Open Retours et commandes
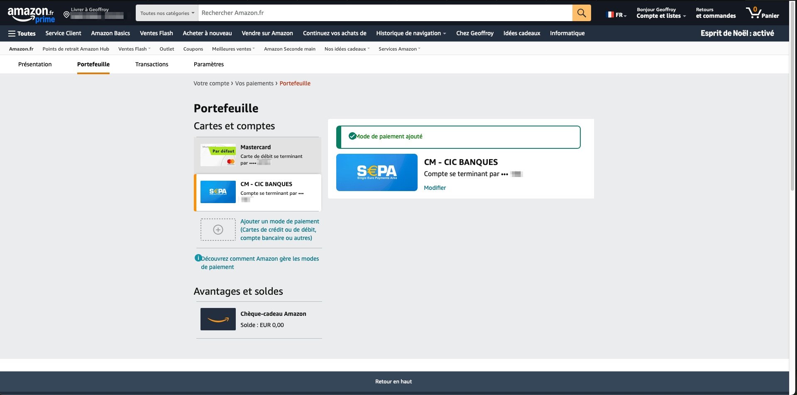 tap(716, 13)
